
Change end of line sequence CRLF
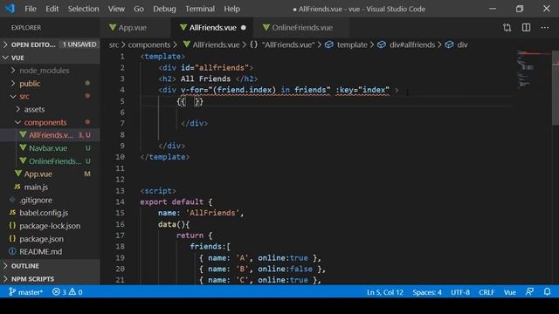487,292
